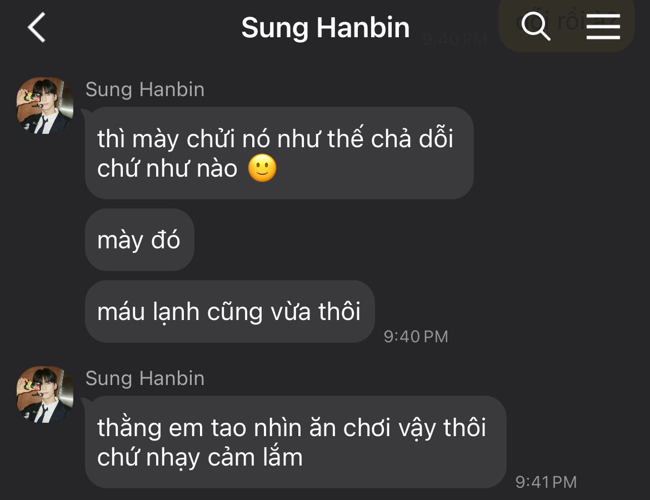Tap sender name above the last message
This screenshot has height=500, width=650.
(x=144, y=378)
